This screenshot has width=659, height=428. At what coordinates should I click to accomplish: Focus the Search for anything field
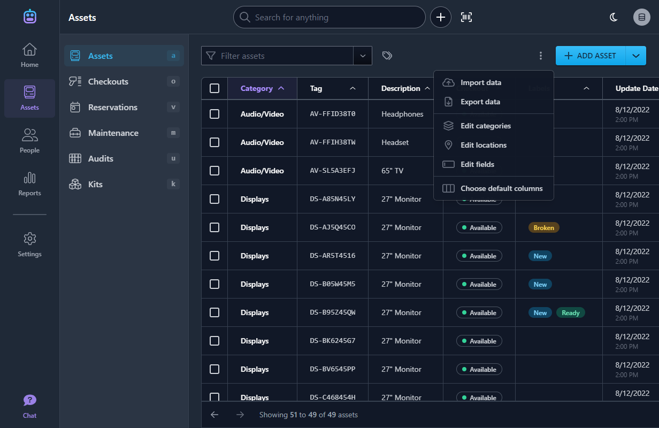pyautogui.click(x=329, y=17)
